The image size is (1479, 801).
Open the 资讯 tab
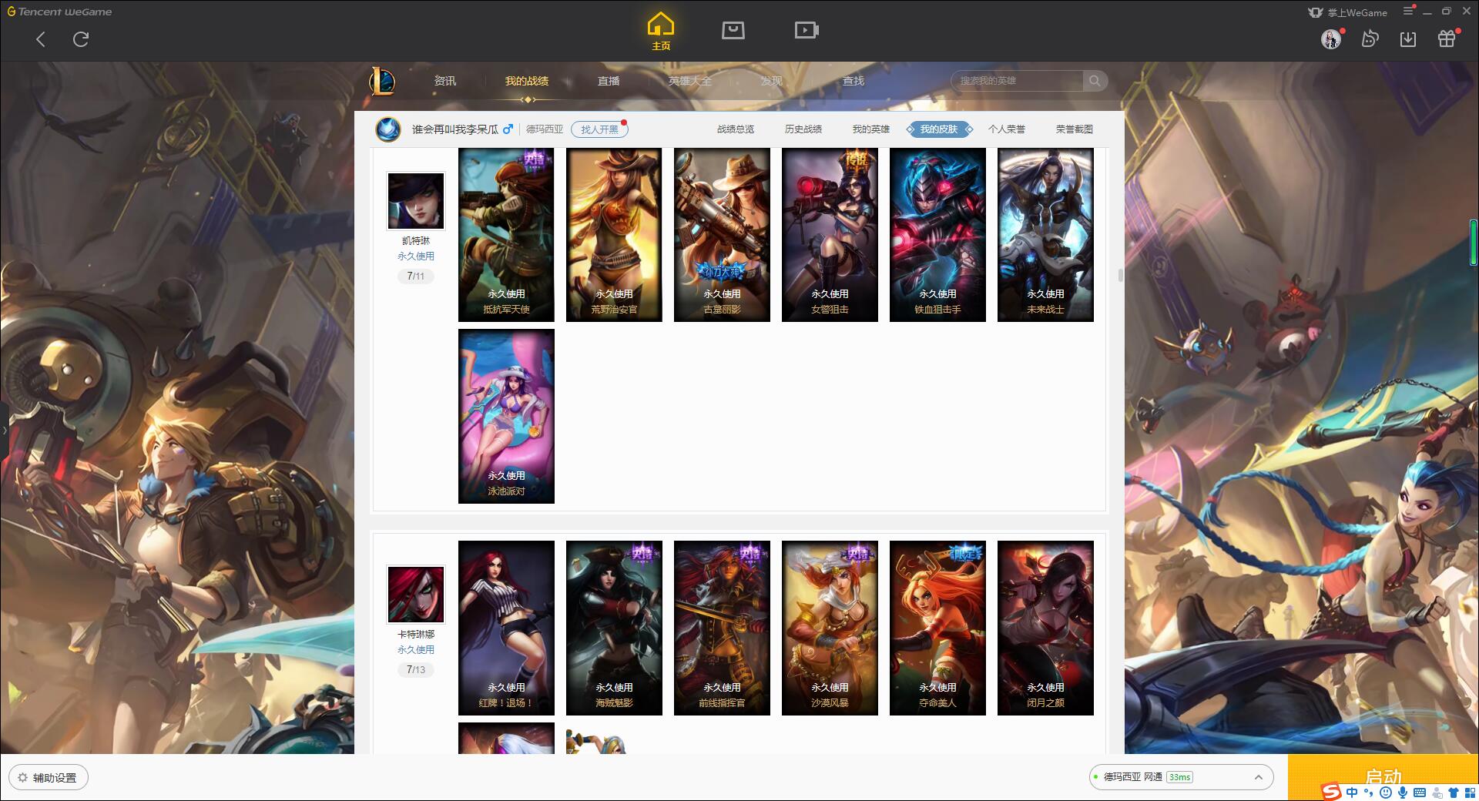(444, 81)
